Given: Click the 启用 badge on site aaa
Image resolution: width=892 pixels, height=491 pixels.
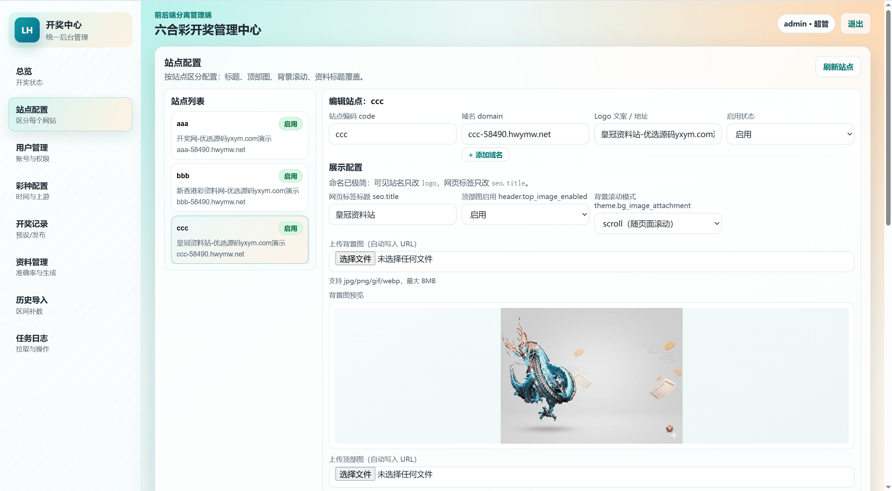Looking at the screenshot, I should (290, 124).
